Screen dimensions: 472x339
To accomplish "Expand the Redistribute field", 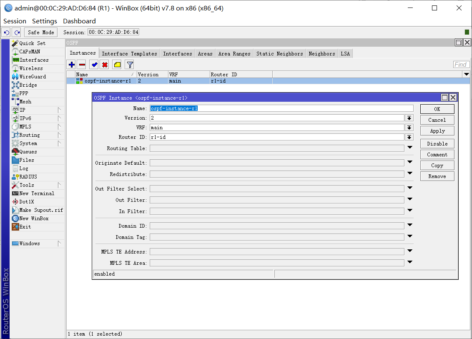I will coord(410,173).
